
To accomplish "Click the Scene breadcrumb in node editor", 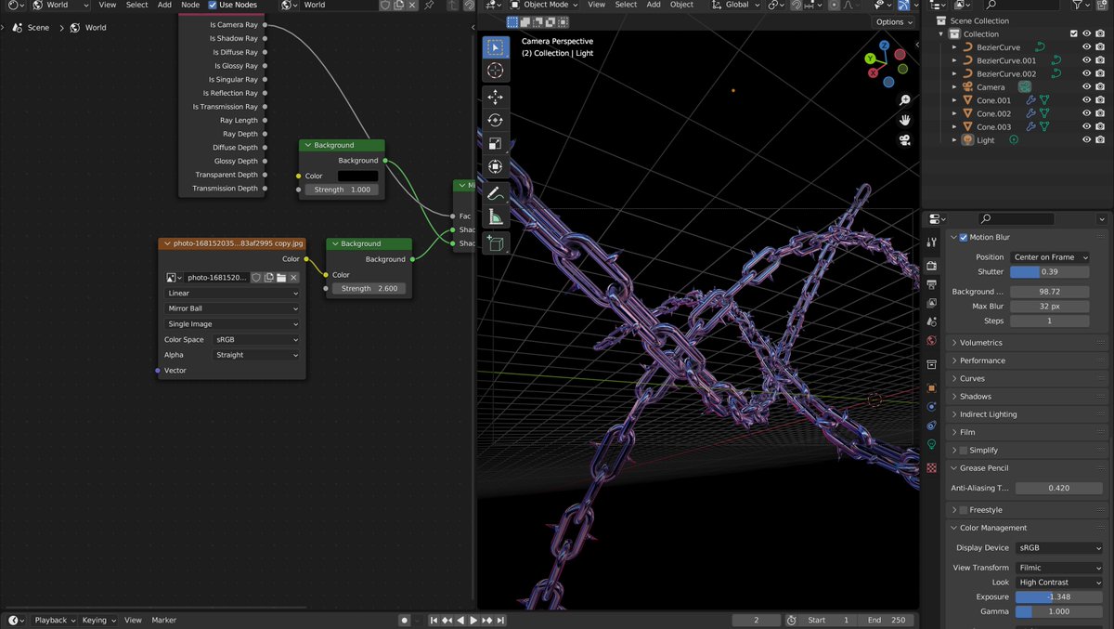I will tap(32, 28).
